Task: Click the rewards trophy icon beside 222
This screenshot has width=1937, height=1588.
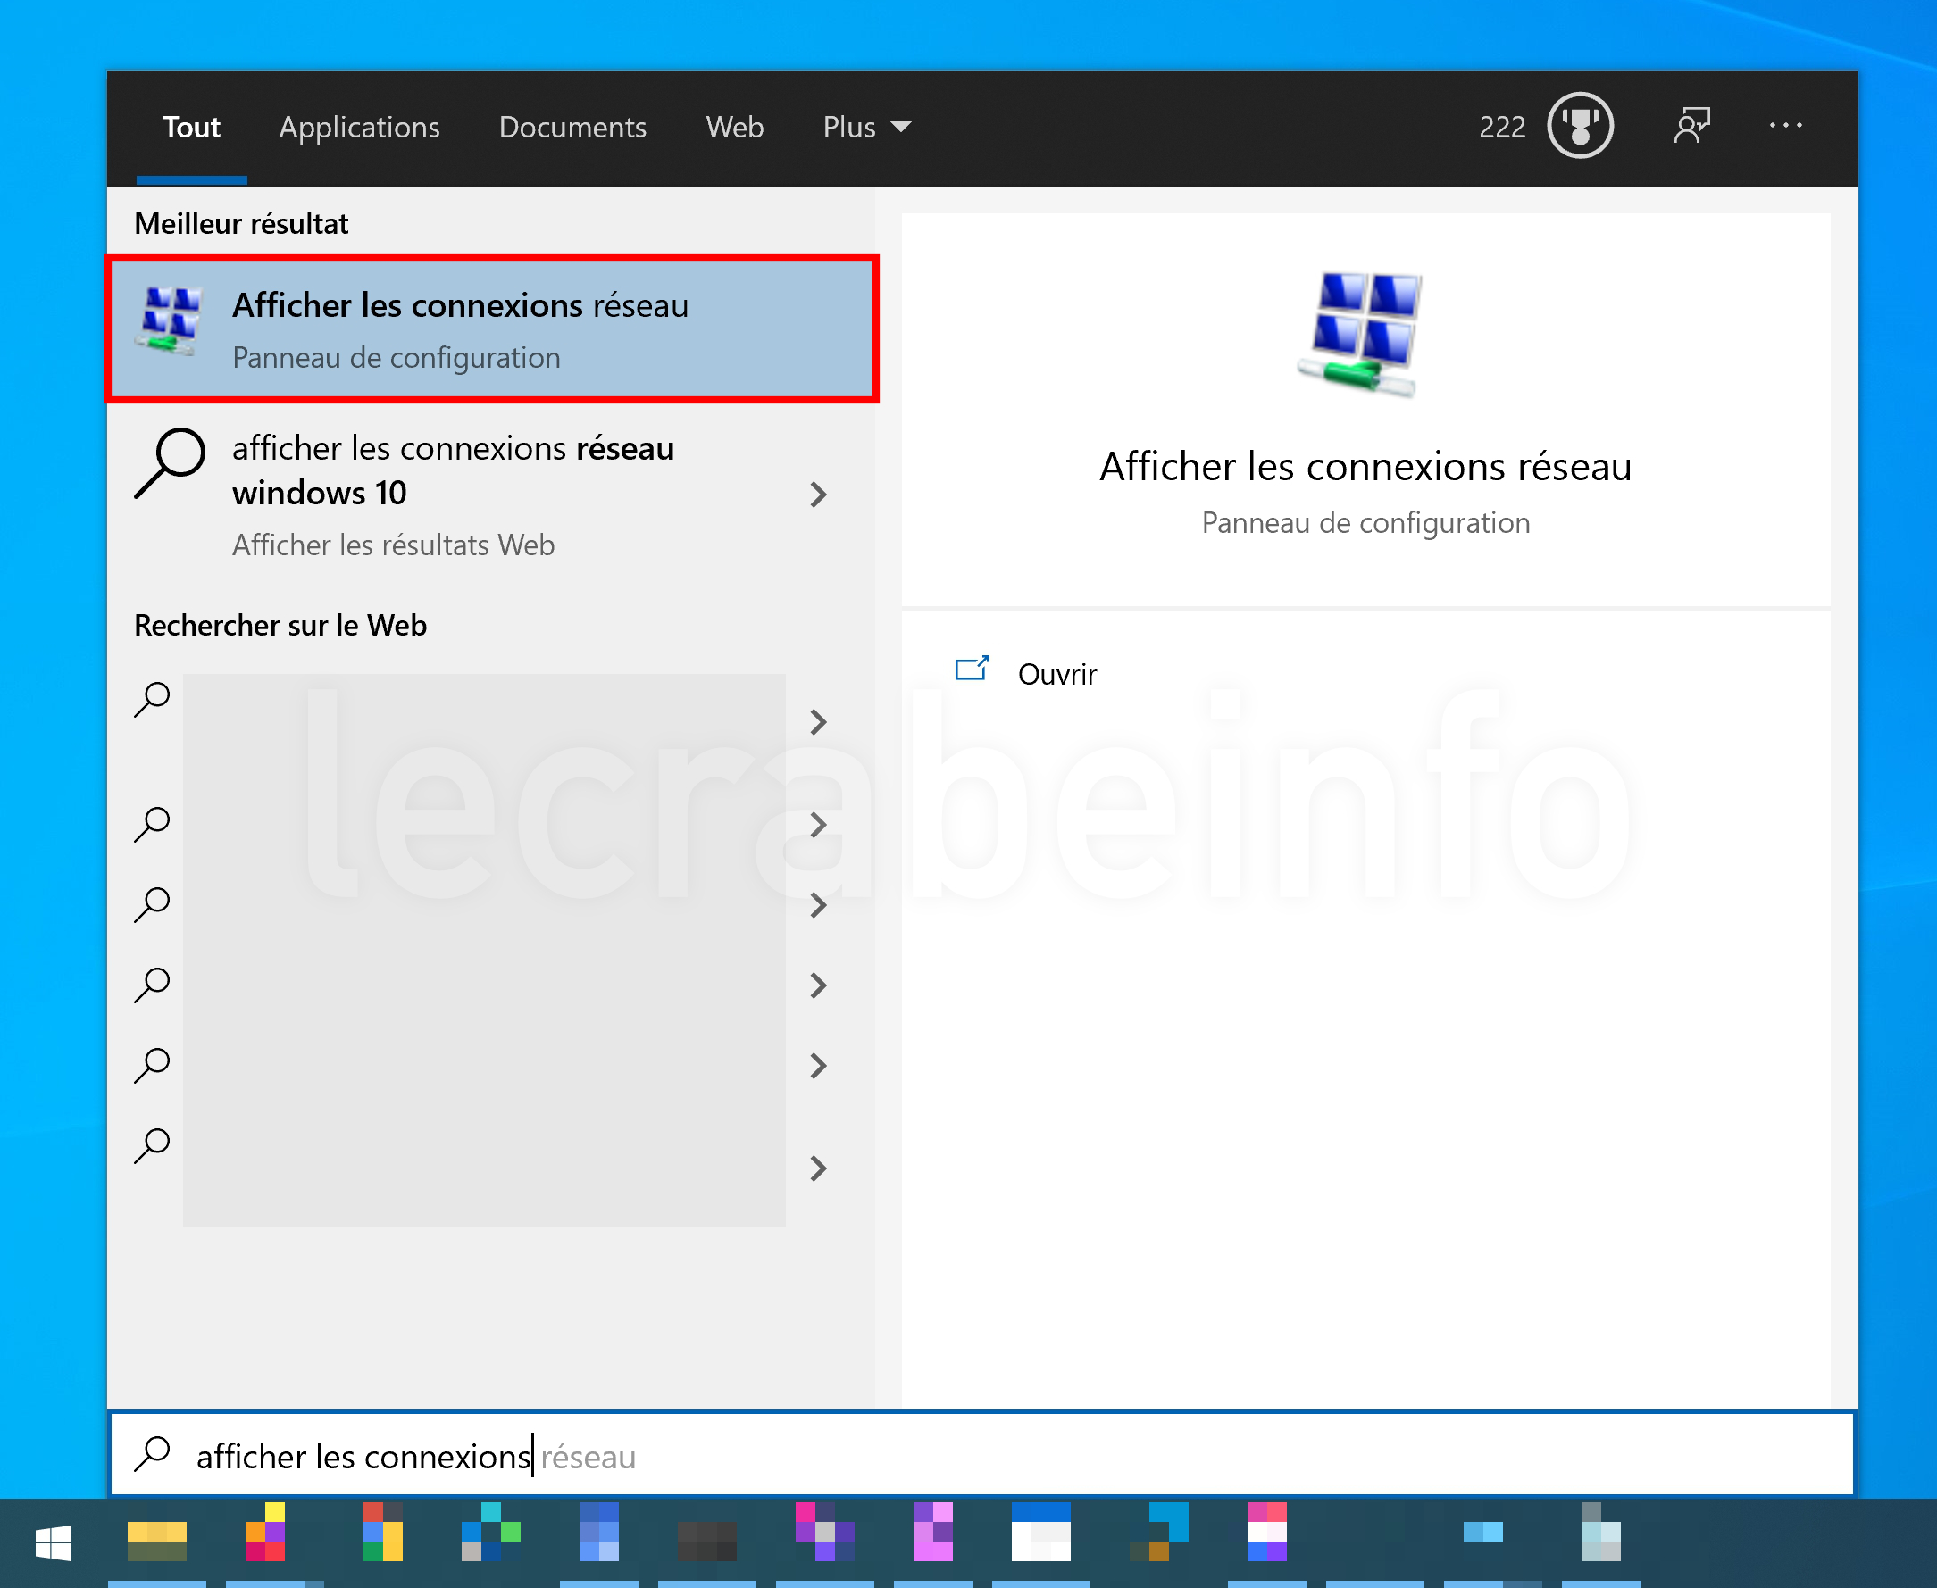Action: (x=1580, y=125)
